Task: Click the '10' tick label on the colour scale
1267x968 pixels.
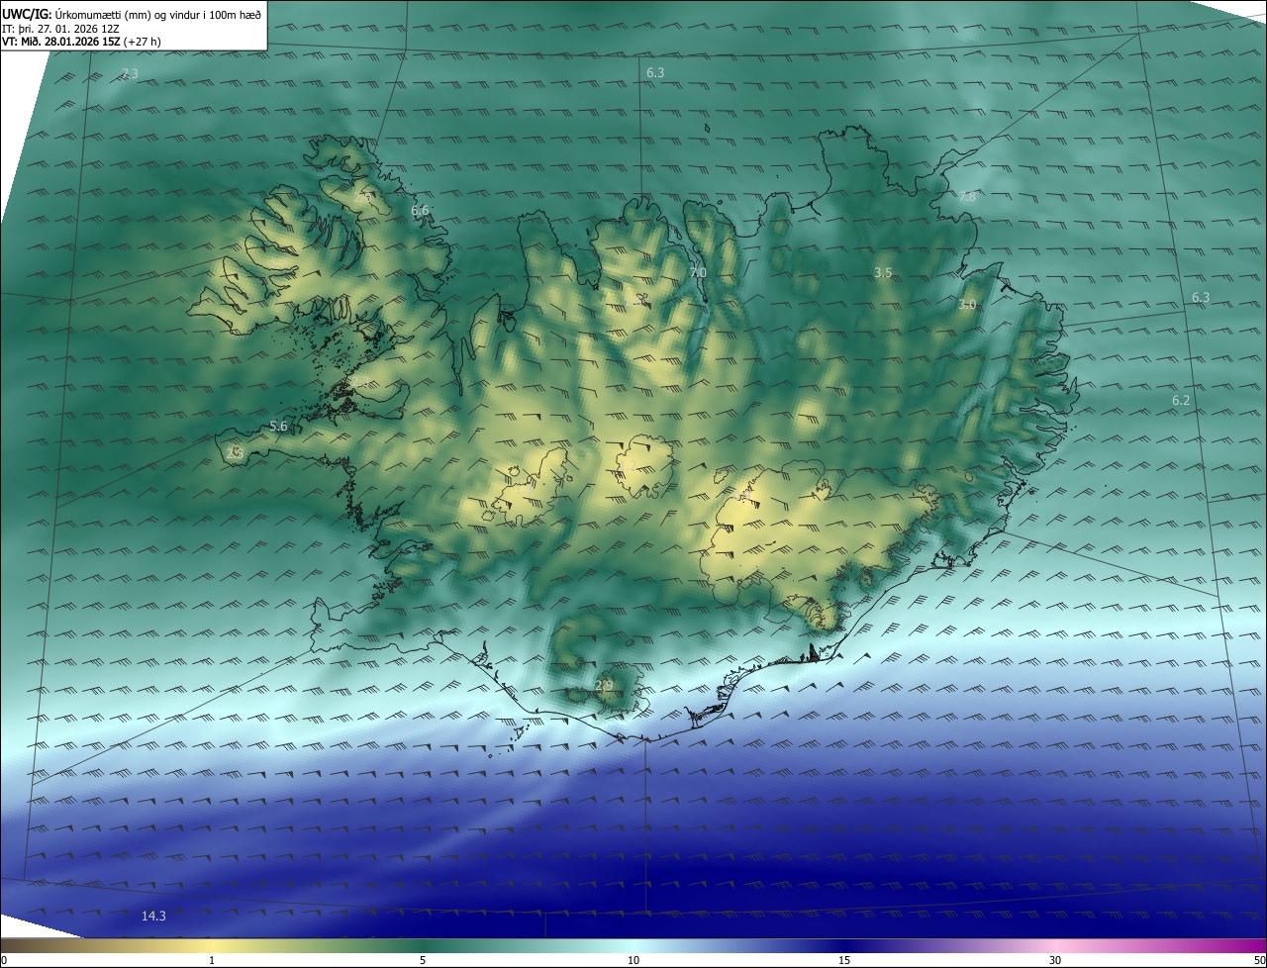Action: pos(633,960)
